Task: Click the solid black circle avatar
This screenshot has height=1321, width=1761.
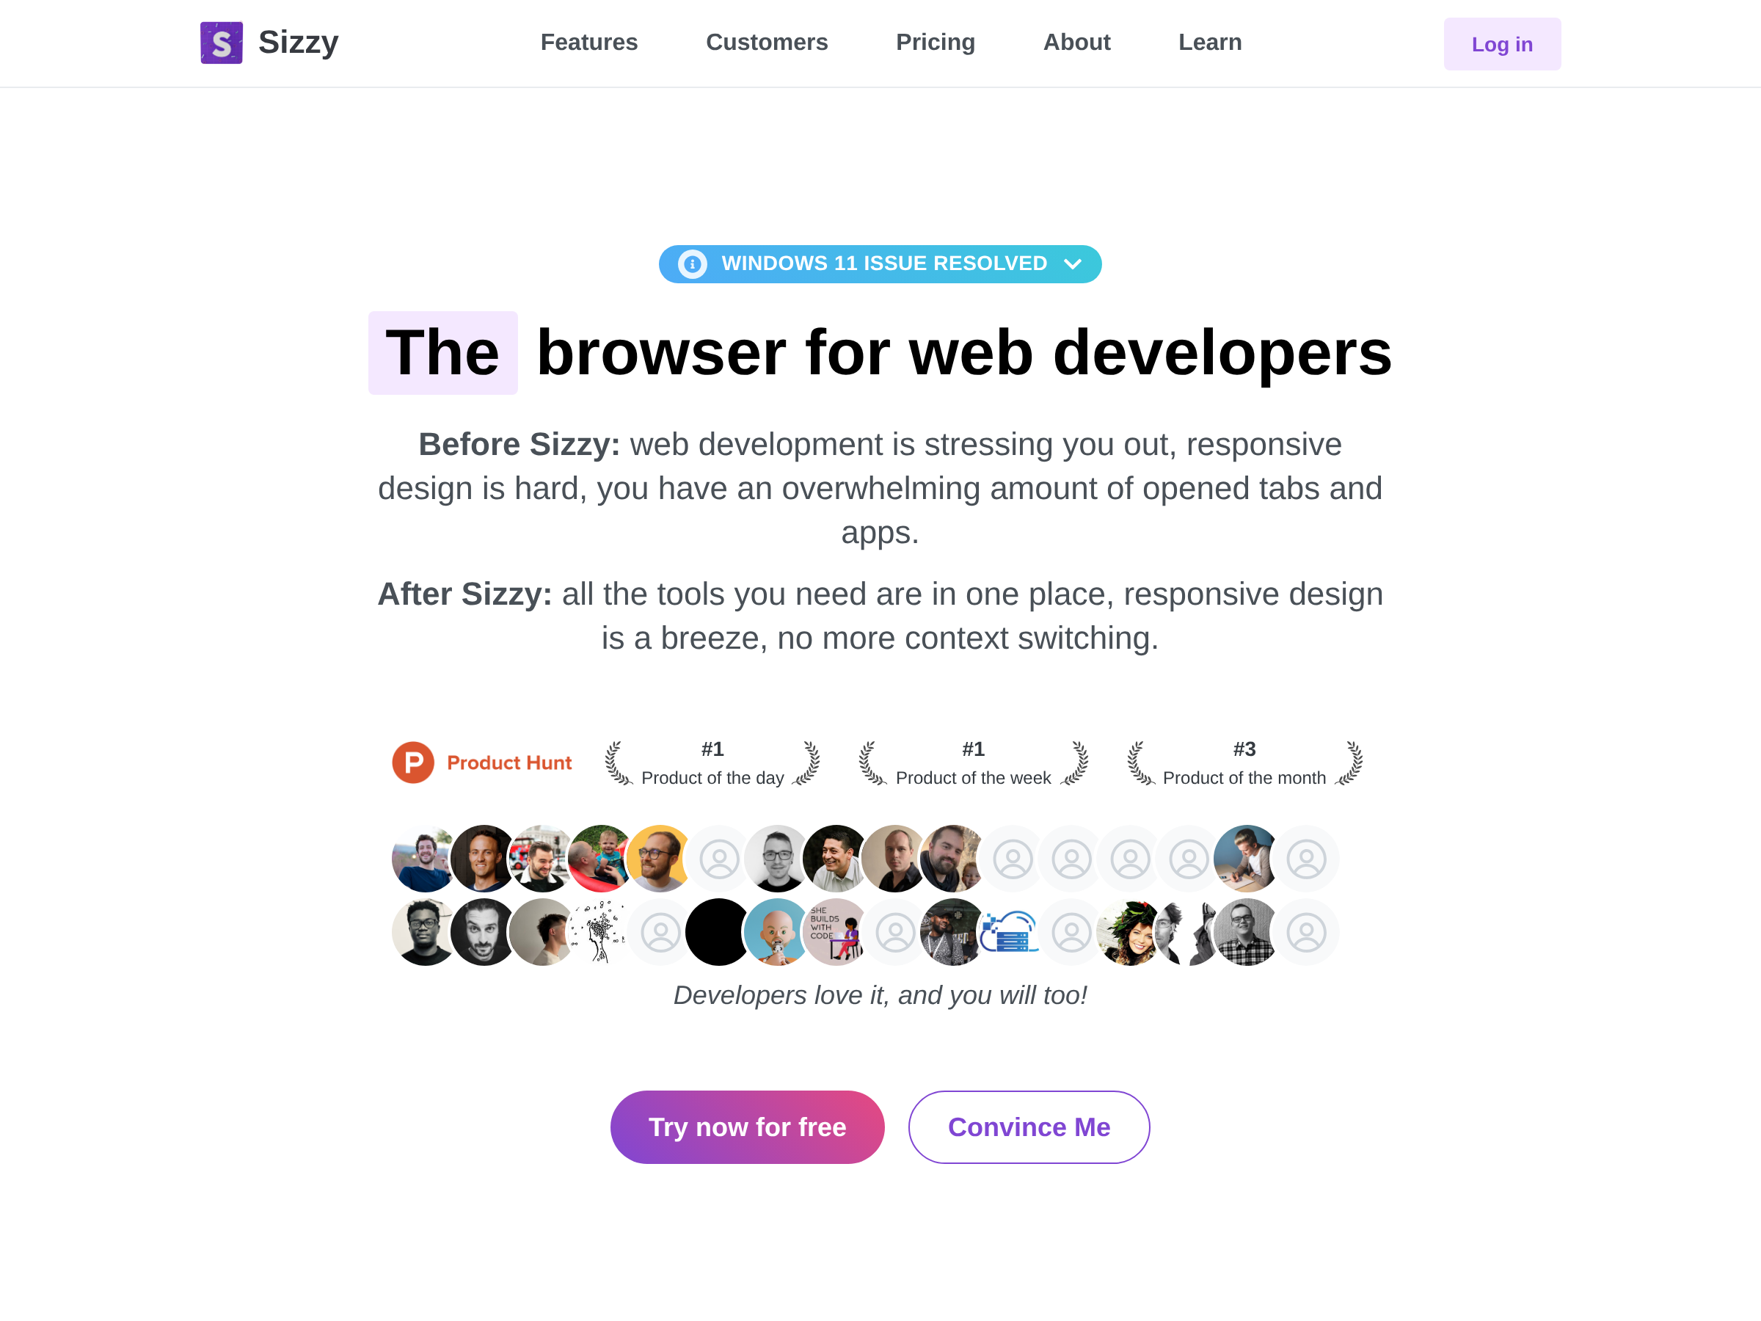Action: click(719, 931)
